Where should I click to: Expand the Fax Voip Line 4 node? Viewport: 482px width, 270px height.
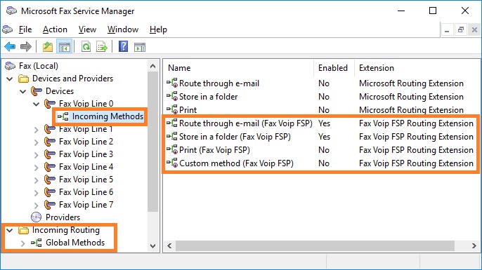click(x=37, y=167)
